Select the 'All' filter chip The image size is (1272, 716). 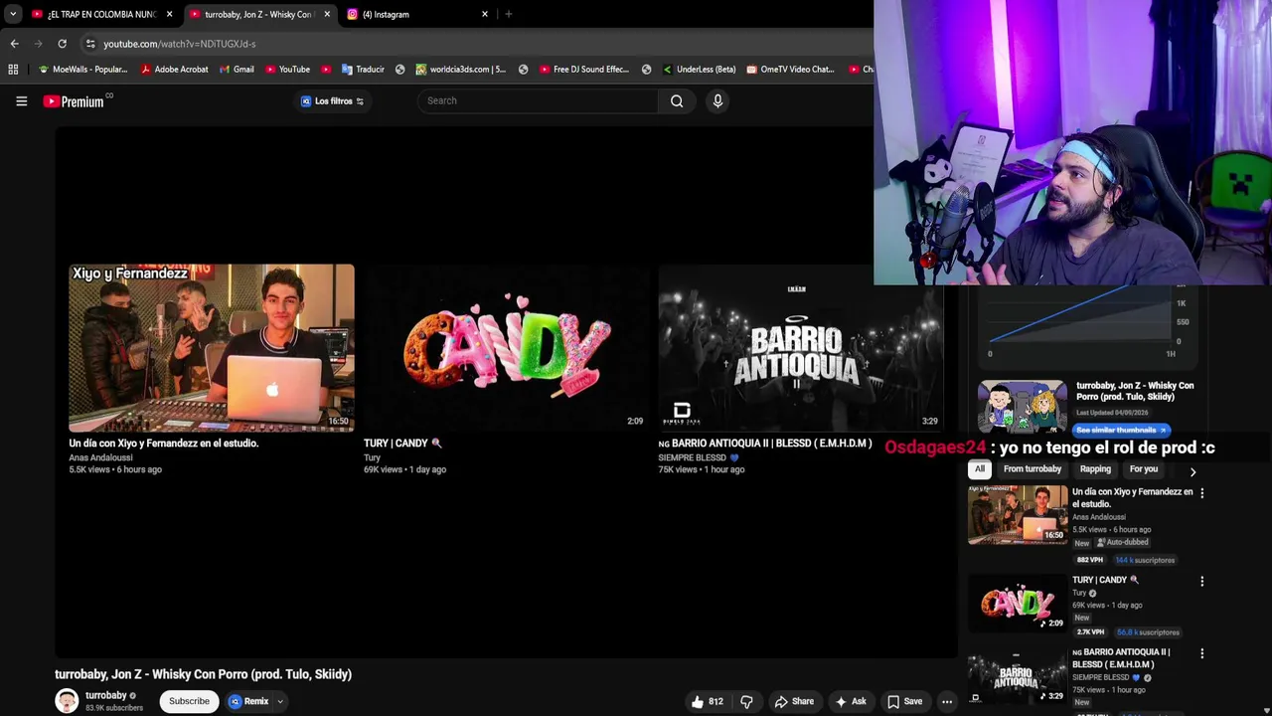[980, 469]
